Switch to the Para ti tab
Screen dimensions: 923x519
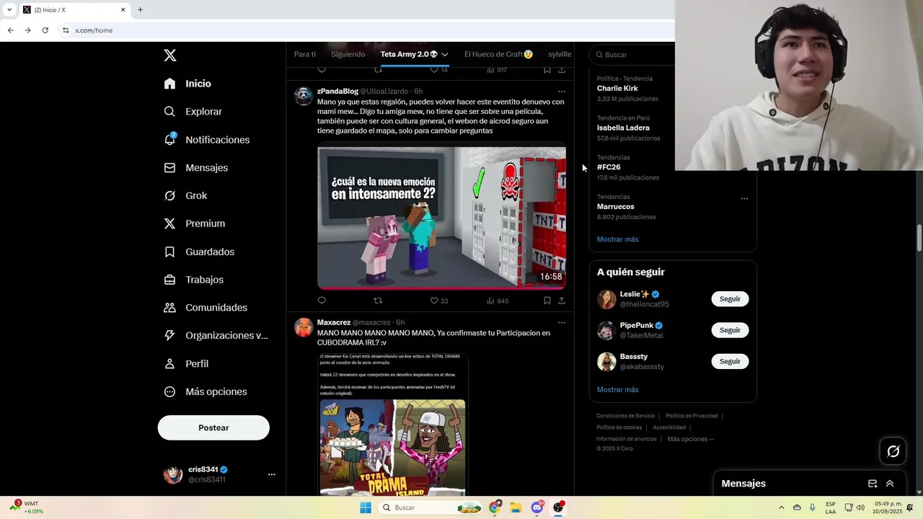[304, 54]
